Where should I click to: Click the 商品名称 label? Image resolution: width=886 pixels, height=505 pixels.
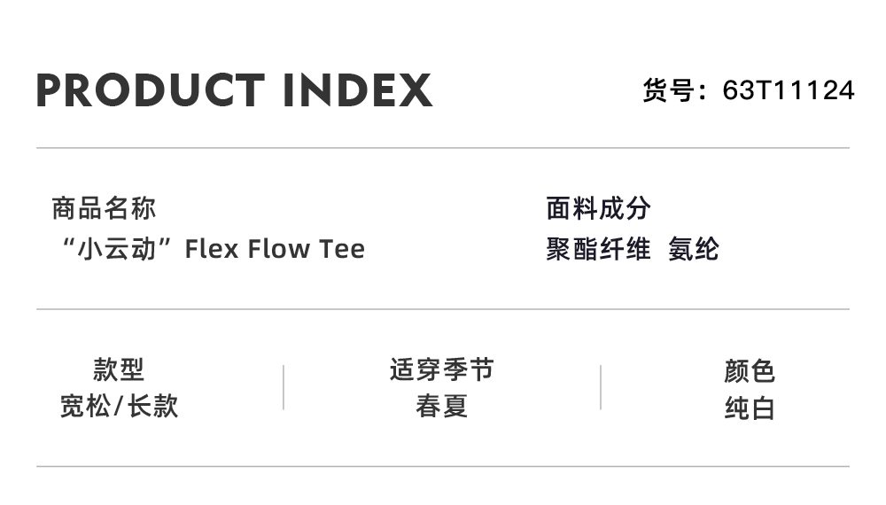coord(104,209)
